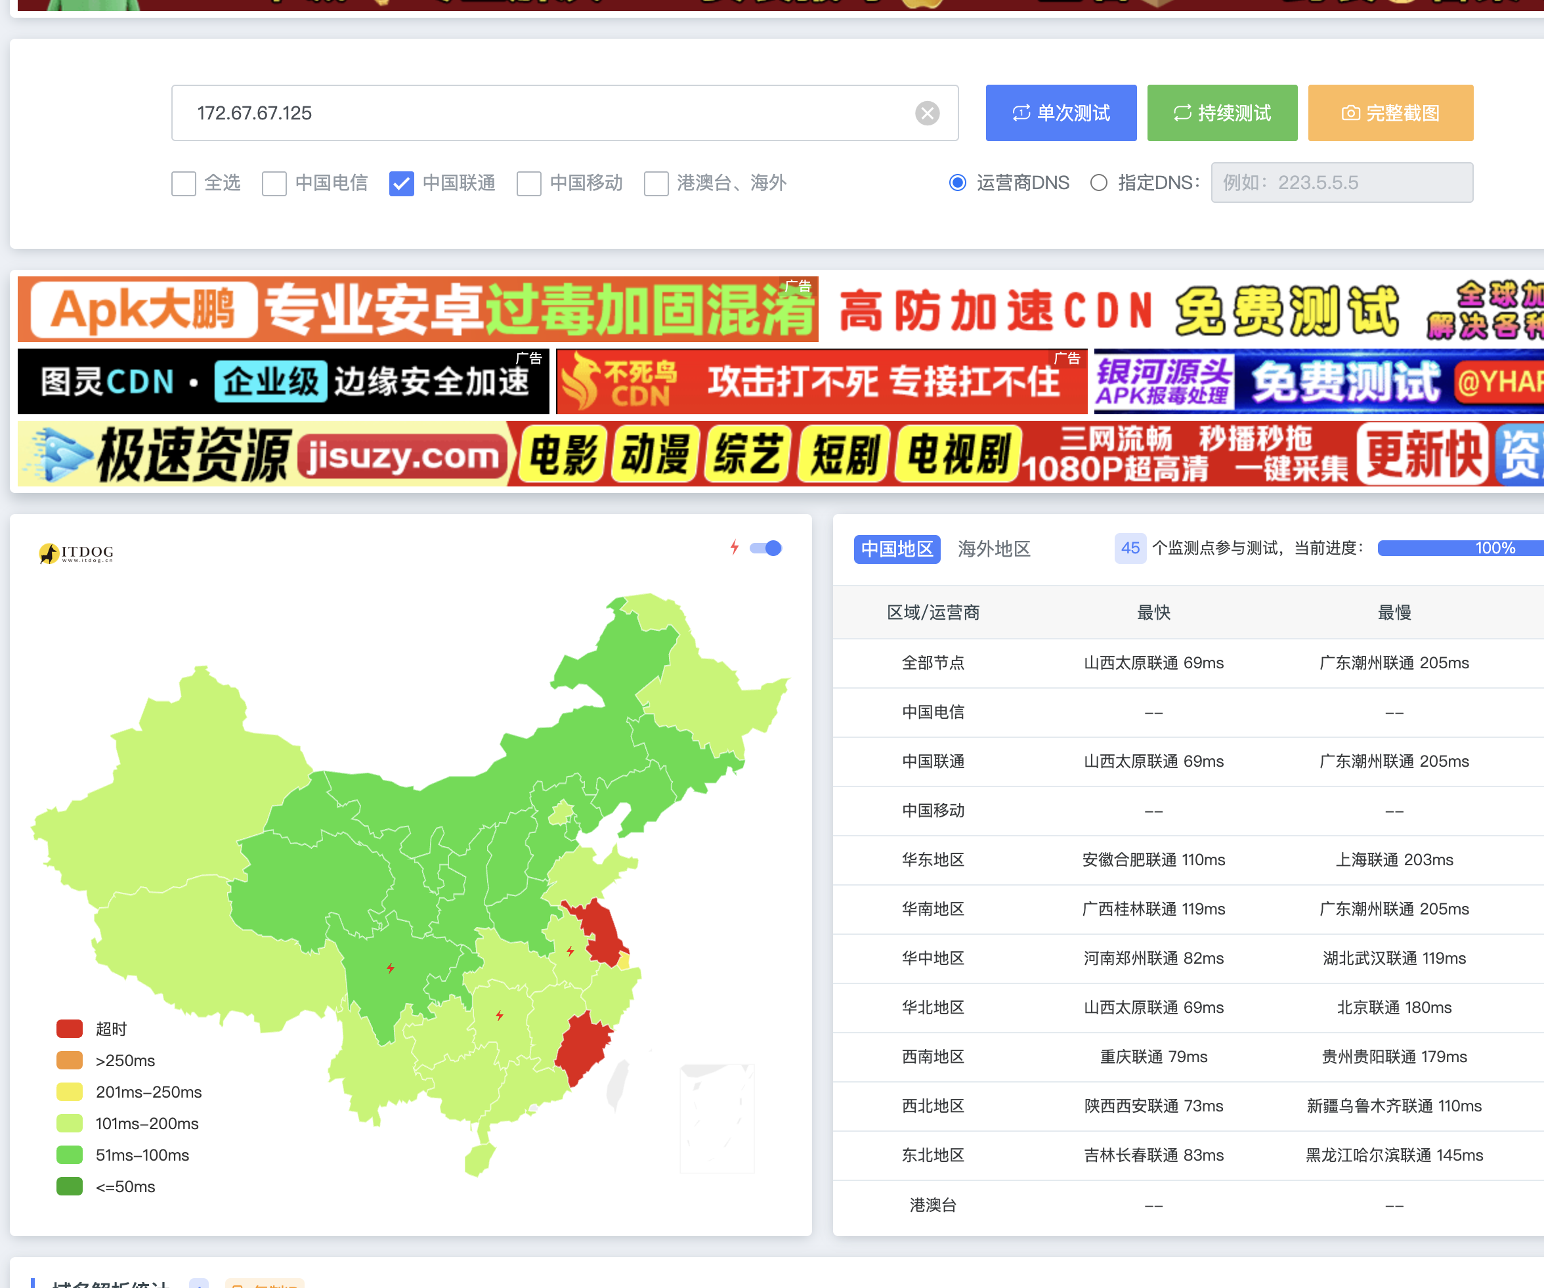
Task: Toggle the red 超时 legend swatch
Action: click(x=70, y=1029)
